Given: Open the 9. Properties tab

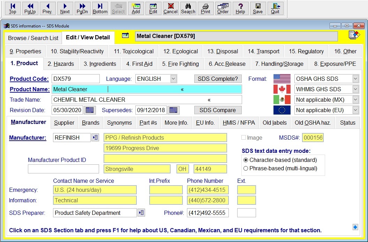Looking at the screenshot, I should coord(25,51).
